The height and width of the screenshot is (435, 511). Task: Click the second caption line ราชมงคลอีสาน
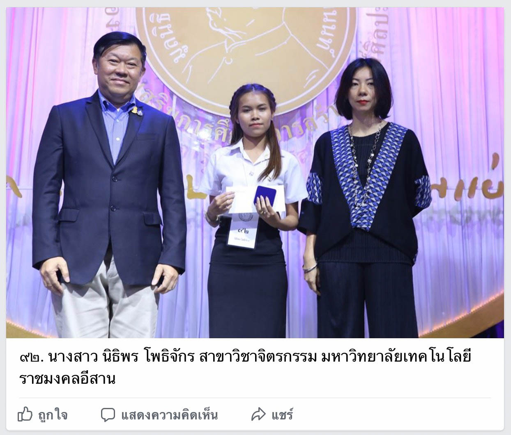pos(67,378)
